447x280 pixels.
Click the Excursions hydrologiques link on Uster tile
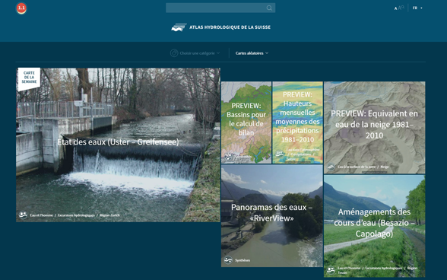point(76,215)
